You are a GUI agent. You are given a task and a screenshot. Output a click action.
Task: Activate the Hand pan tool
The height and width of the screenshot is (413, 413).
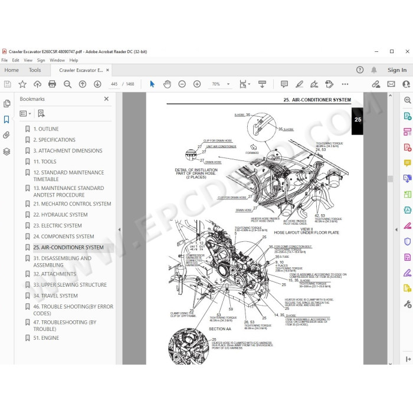[167, 84]
